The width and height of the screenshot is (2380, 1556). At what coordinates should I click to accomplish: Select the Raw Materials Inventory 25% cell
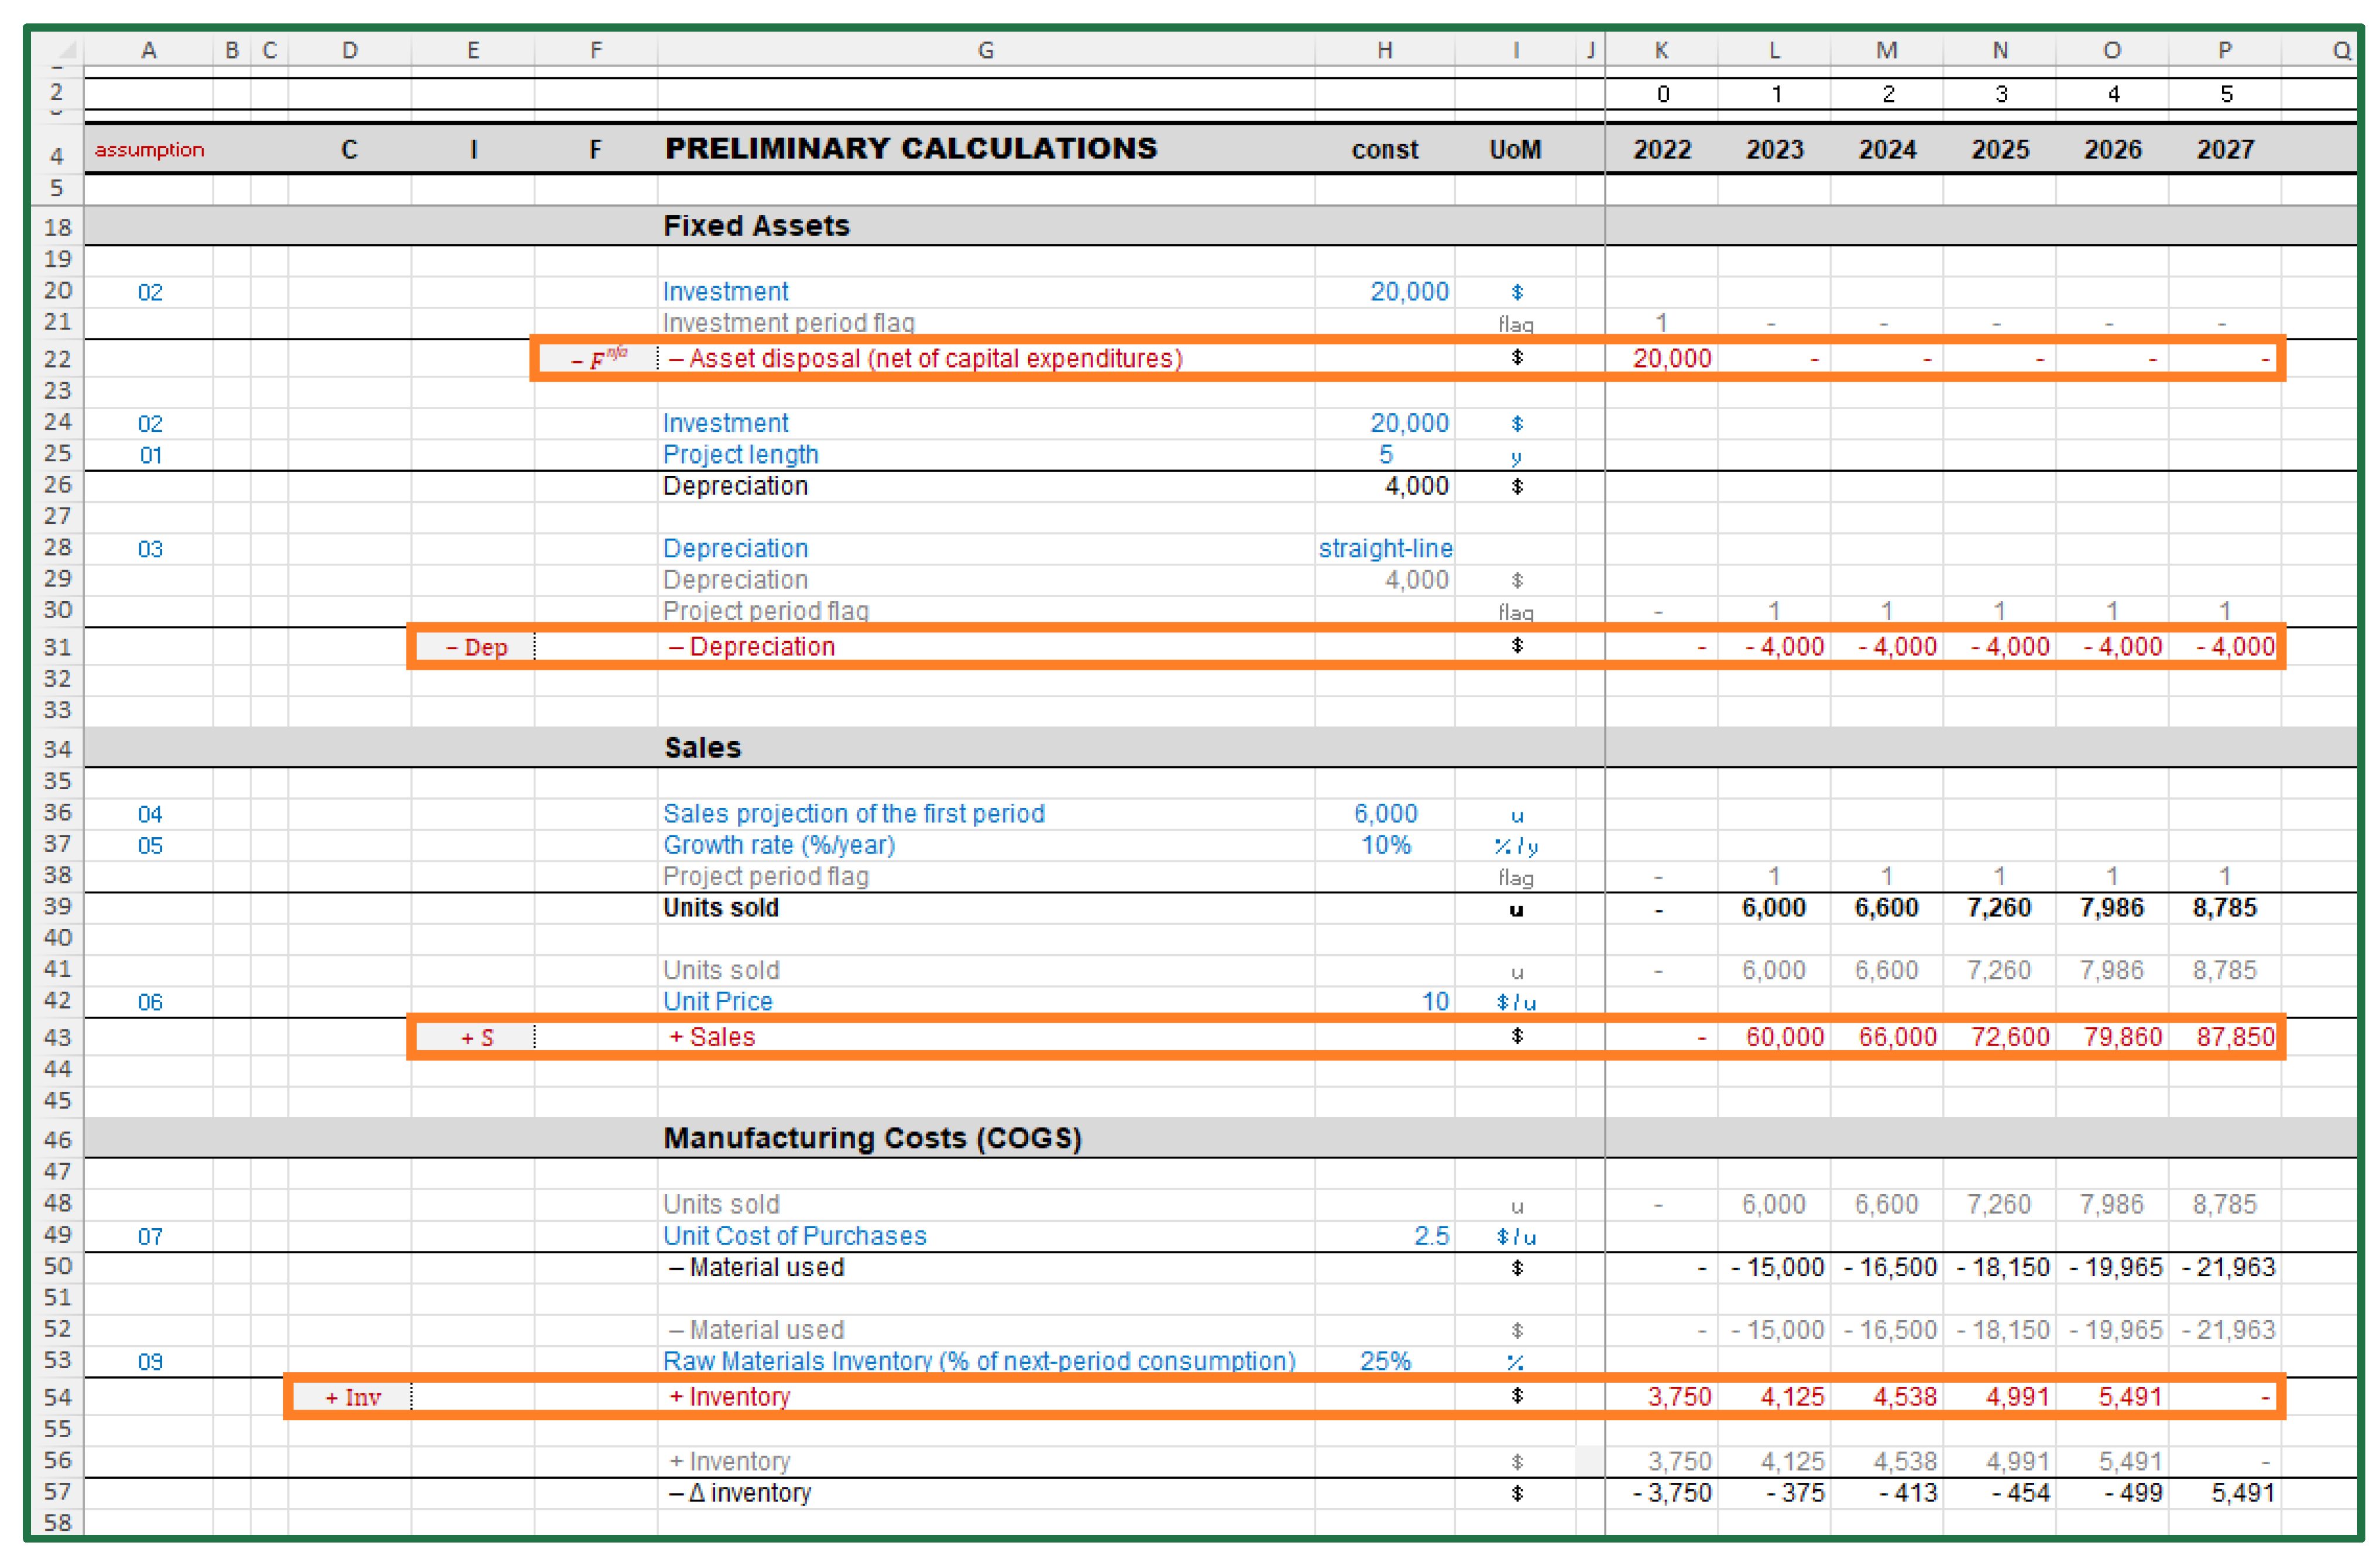[x=1385, y=1361]
